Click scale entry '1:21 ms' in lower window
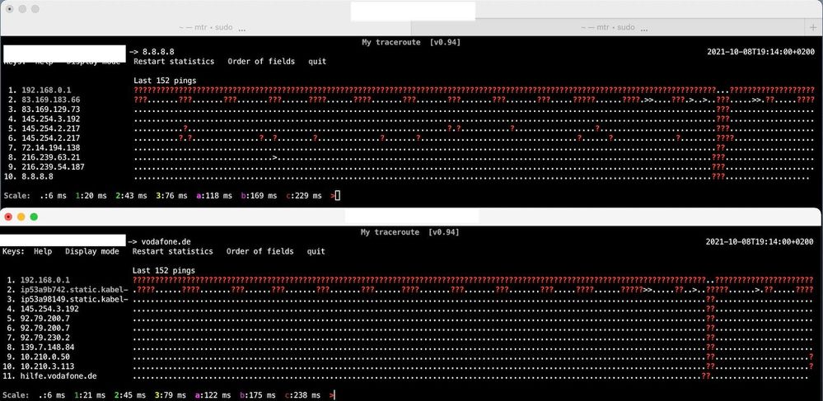Image resolution: width=823 pixels, height=401 pixels. pos(90,395)
